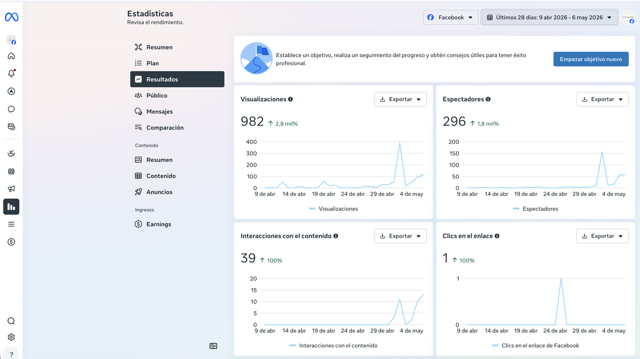Open the notifications bell icon

(x=11, y=73)
